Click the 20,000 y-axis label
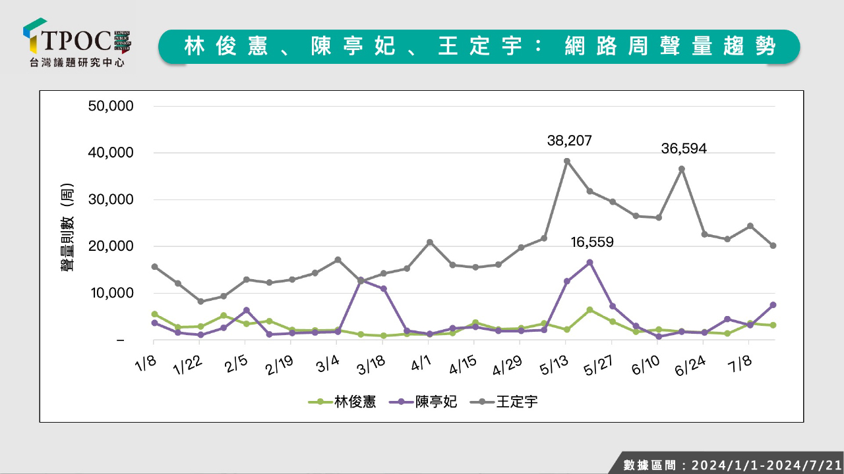The image size is (844, 474). click(111, 246)
